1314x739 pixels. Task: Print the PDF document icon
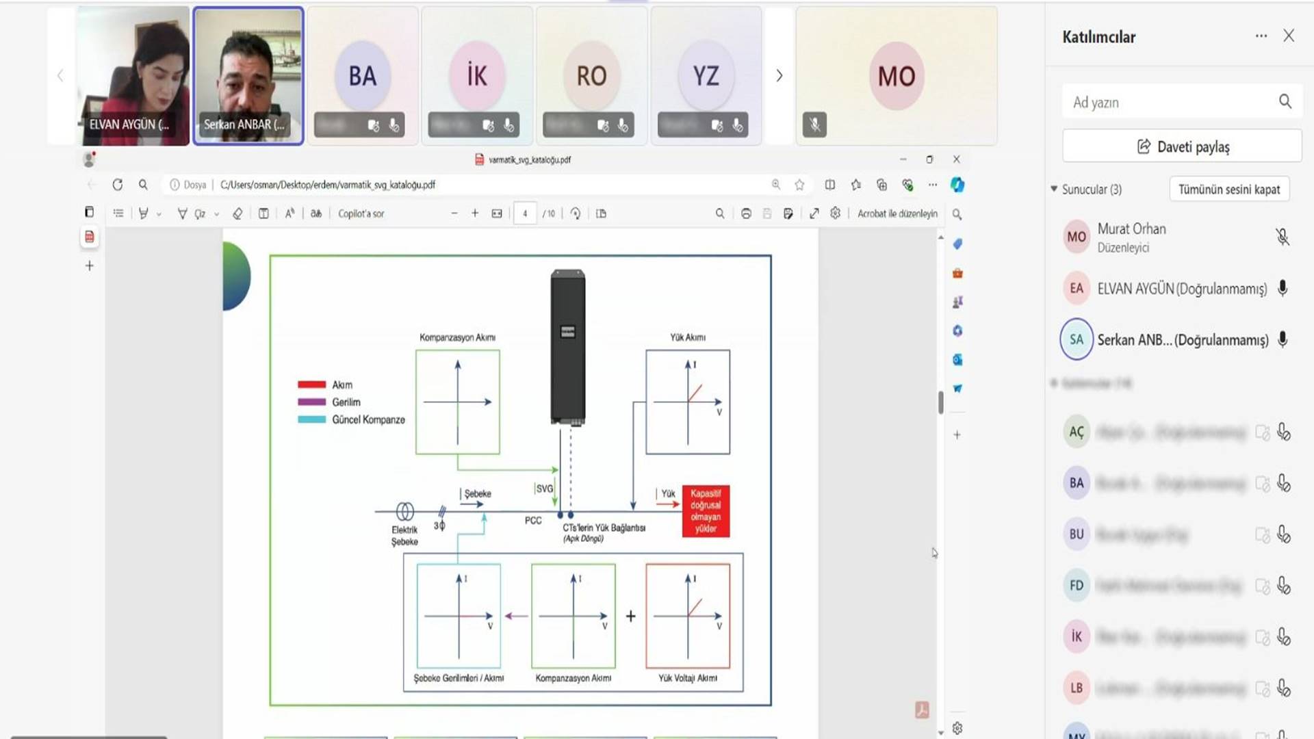point(746,213)
